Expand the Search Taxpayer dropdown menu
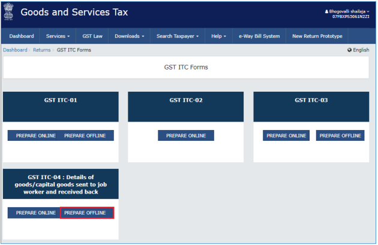This screenshot has height=245, width=378. (178, 36)
